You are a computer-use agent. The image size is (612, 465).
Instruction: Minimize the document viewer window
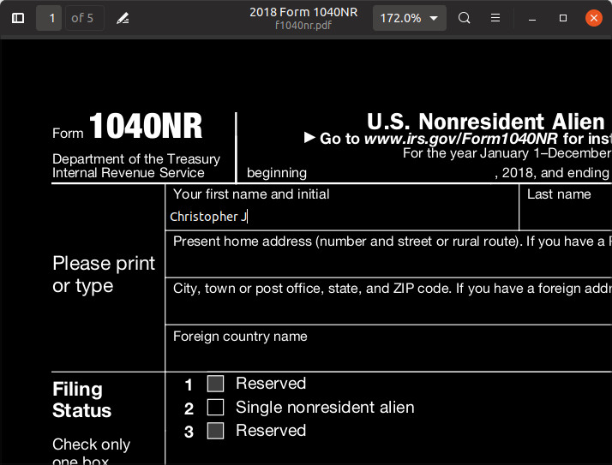pyautogui.click(x=532, y=18)
